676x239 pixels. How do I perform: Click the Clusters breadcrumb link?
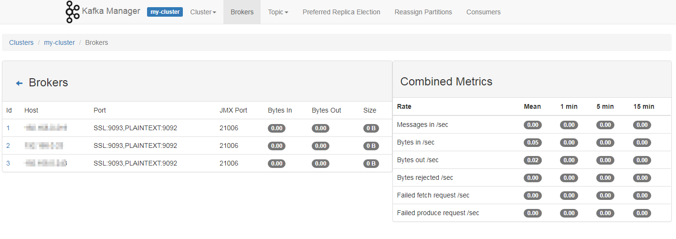click(21, 42)
